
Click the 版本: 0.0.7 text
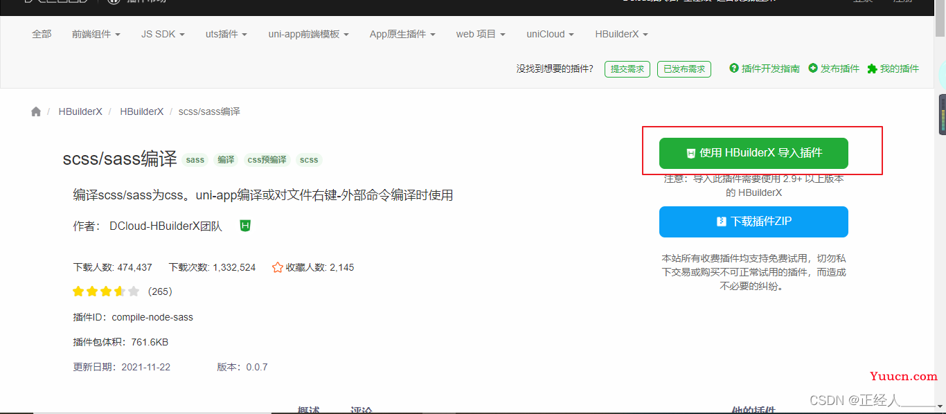(242, 367)
